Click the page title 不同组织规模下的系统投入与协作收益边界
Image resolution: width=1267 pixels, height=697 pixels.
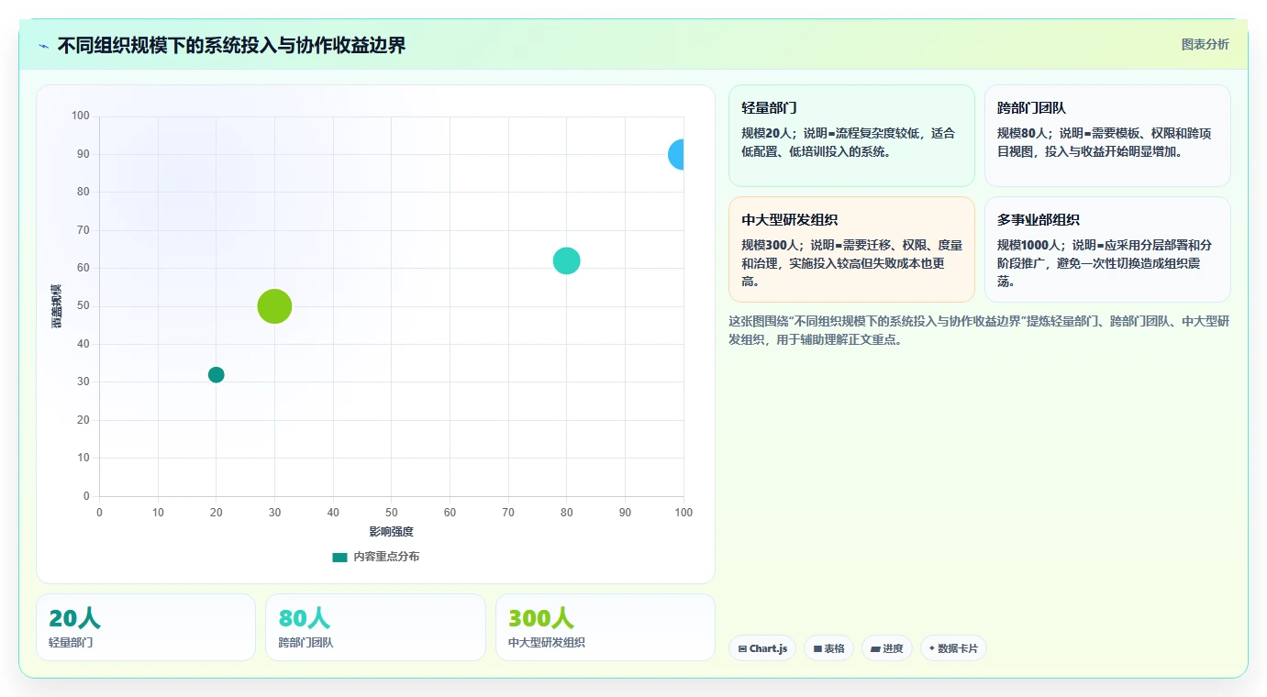231,45
